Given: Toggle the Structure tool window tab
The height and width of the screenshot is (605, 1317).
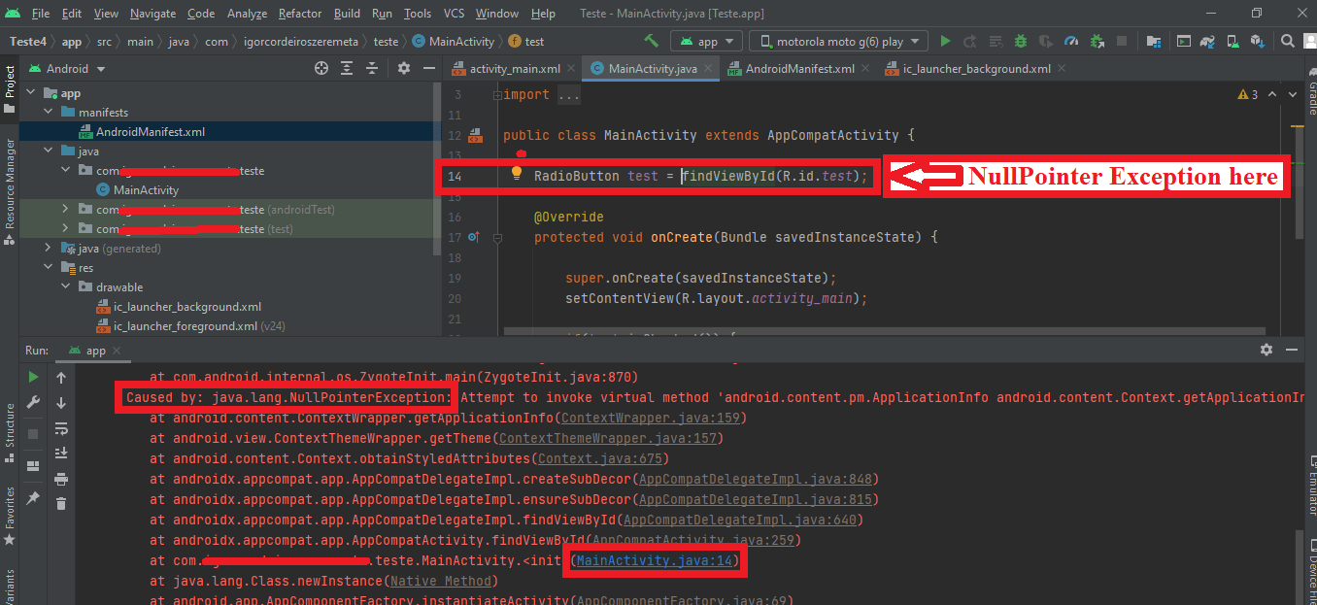Looking at the screenshot, I should [9, 434].
